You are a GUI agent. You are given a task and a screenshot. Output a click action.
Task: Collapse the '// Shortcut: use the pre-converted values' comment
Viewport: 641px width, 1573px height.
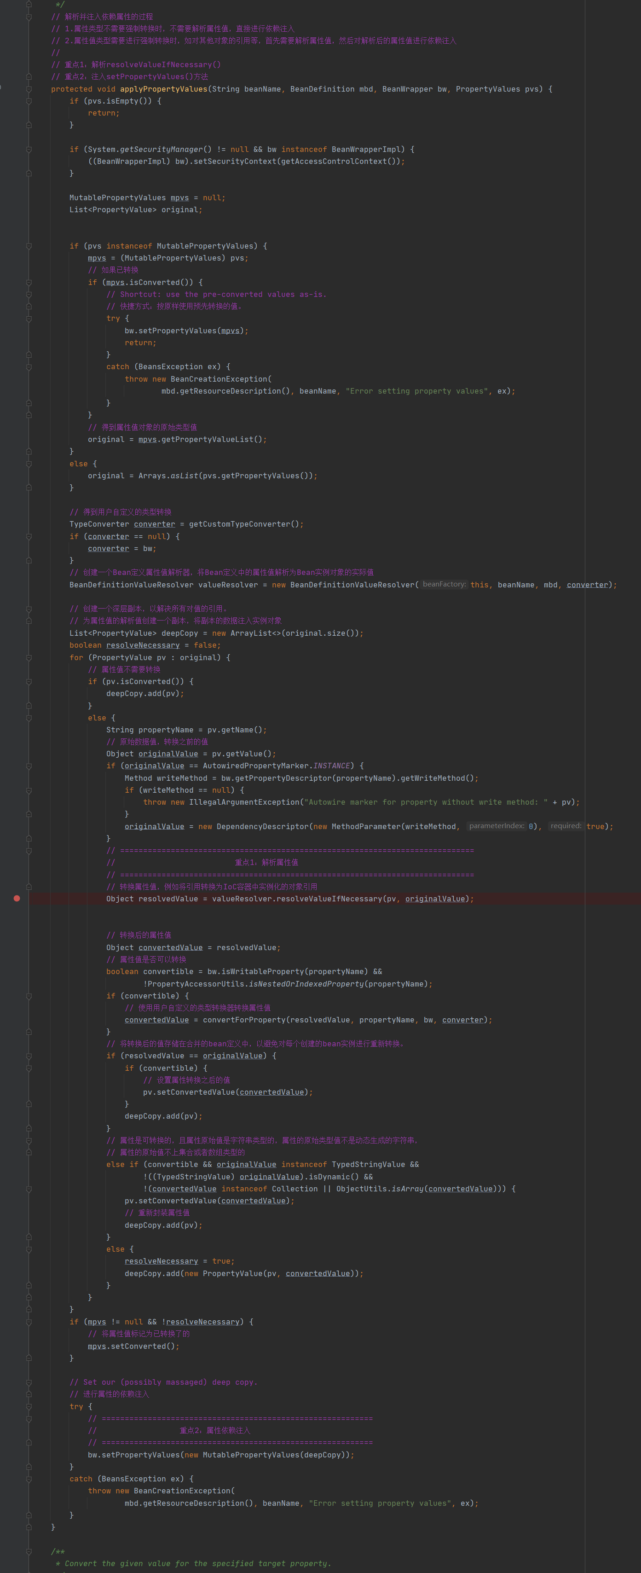tap(29, 294)
